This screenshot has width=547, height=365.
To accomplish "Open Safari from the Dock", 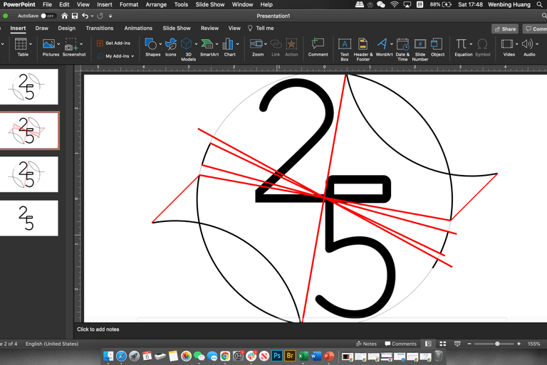I will [121, 356].
